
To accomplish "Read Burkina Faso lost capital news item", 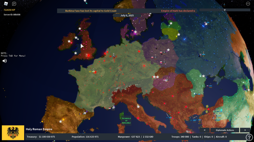I will pos(91,11).
